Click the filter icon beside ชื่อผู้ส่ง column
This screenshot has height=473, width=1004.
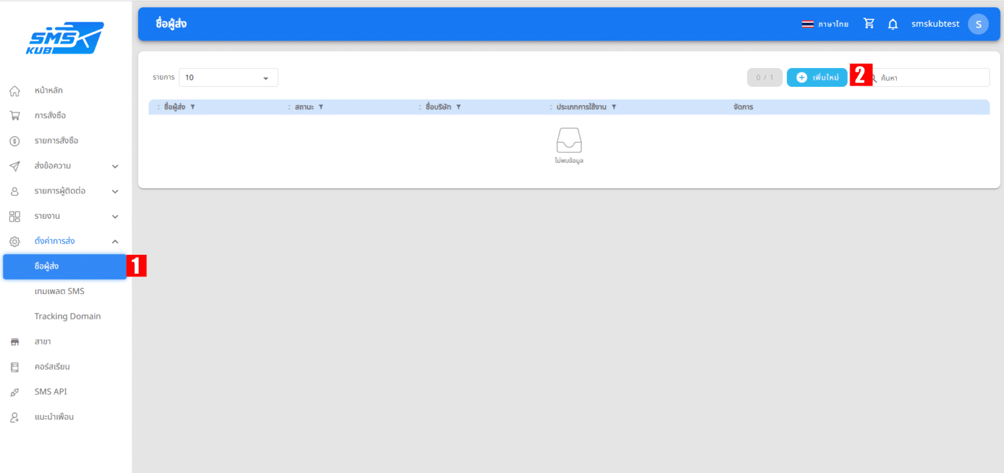point(193,107)
